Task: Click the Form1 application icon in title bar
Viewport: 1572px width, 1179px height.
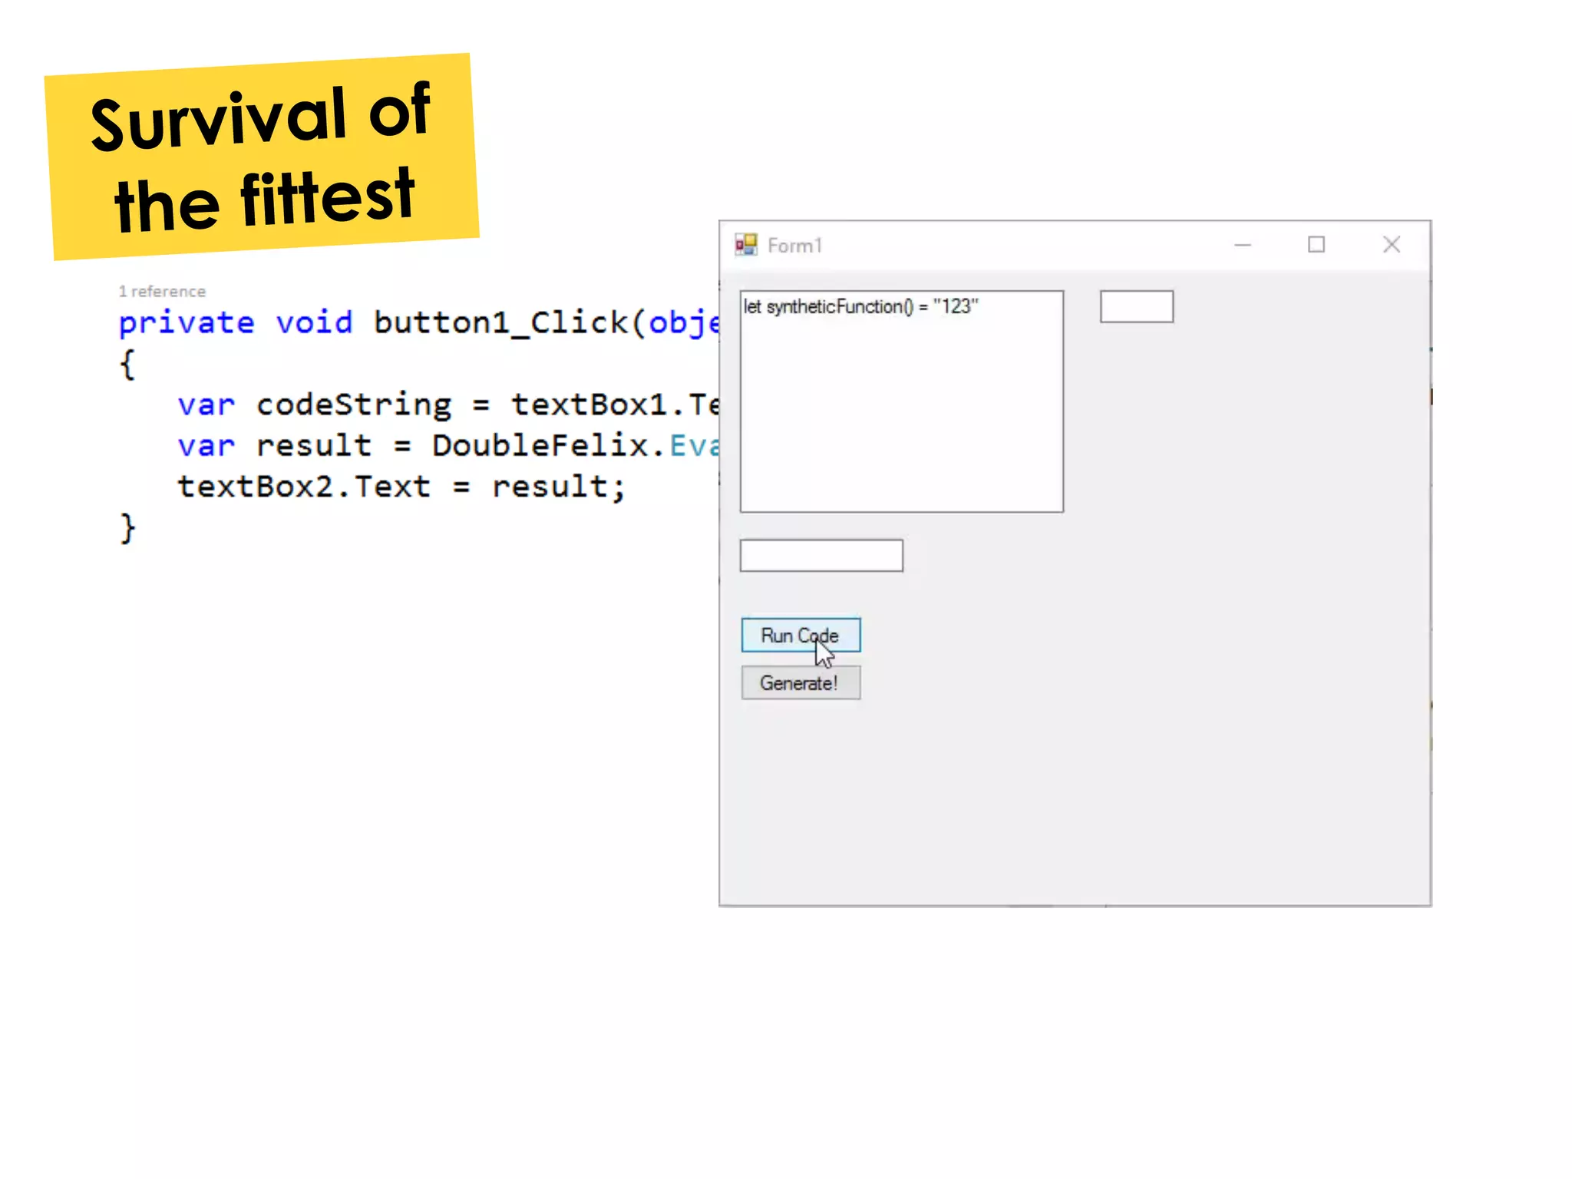Action: coord(746,245)
